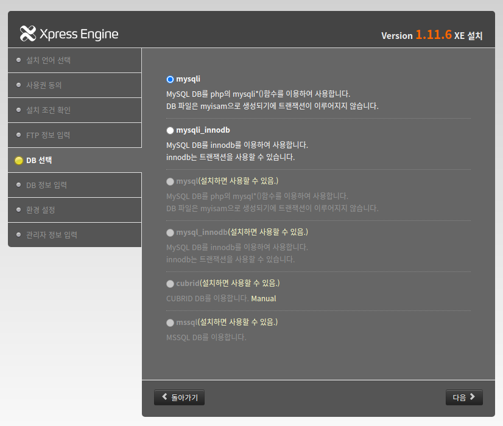The height and width of the screenshot is (426, 503).
Task: Click the disabled mssql radio option
Action: [x=170, y=323]
